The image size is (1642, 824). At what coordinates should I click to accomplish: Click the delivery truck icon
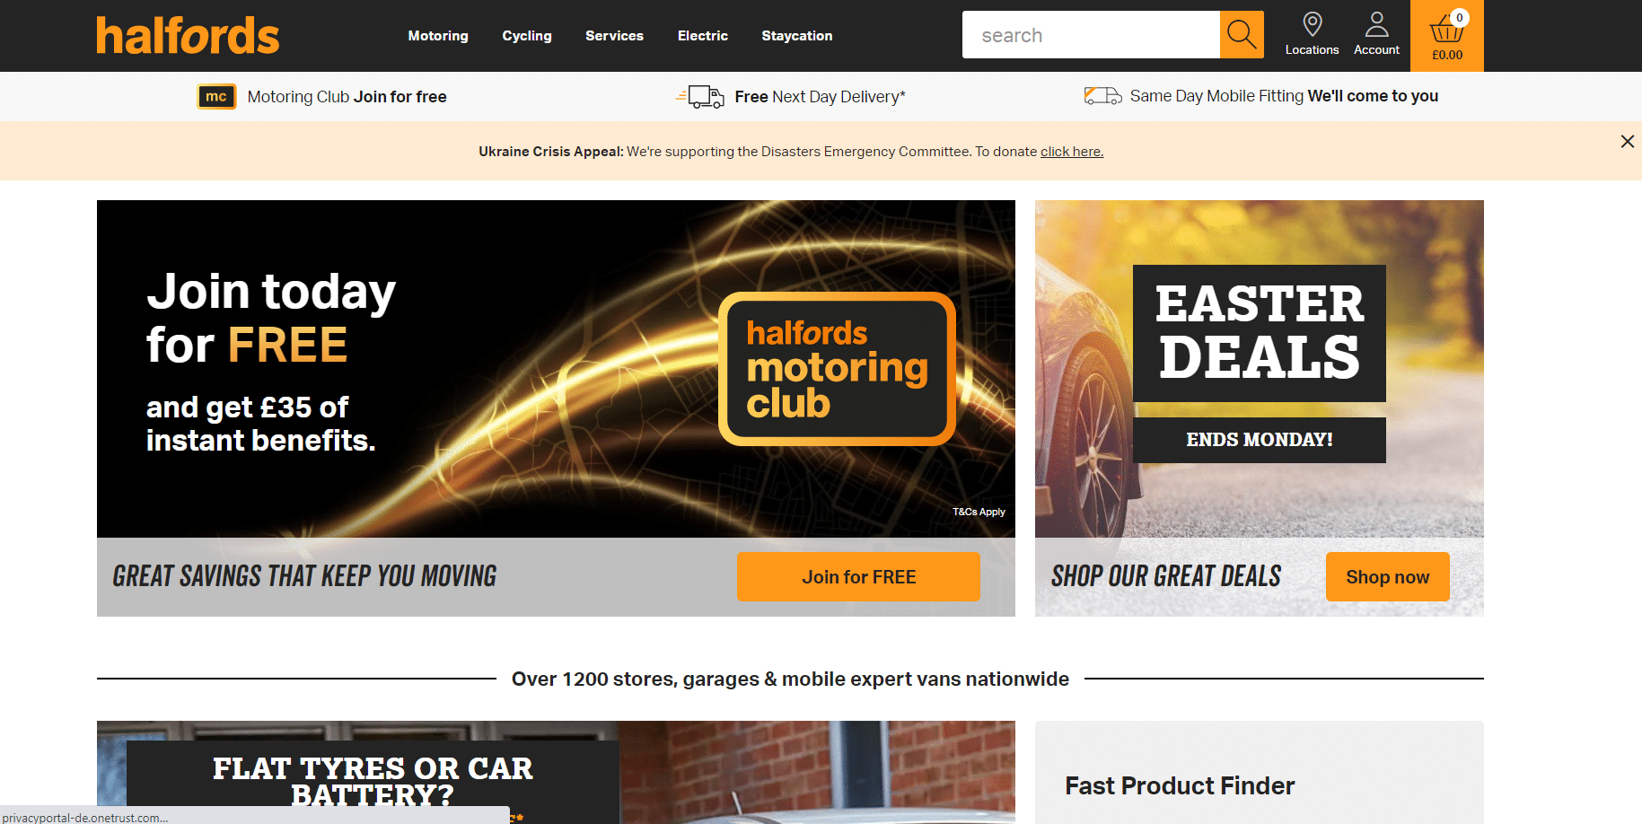700,96
